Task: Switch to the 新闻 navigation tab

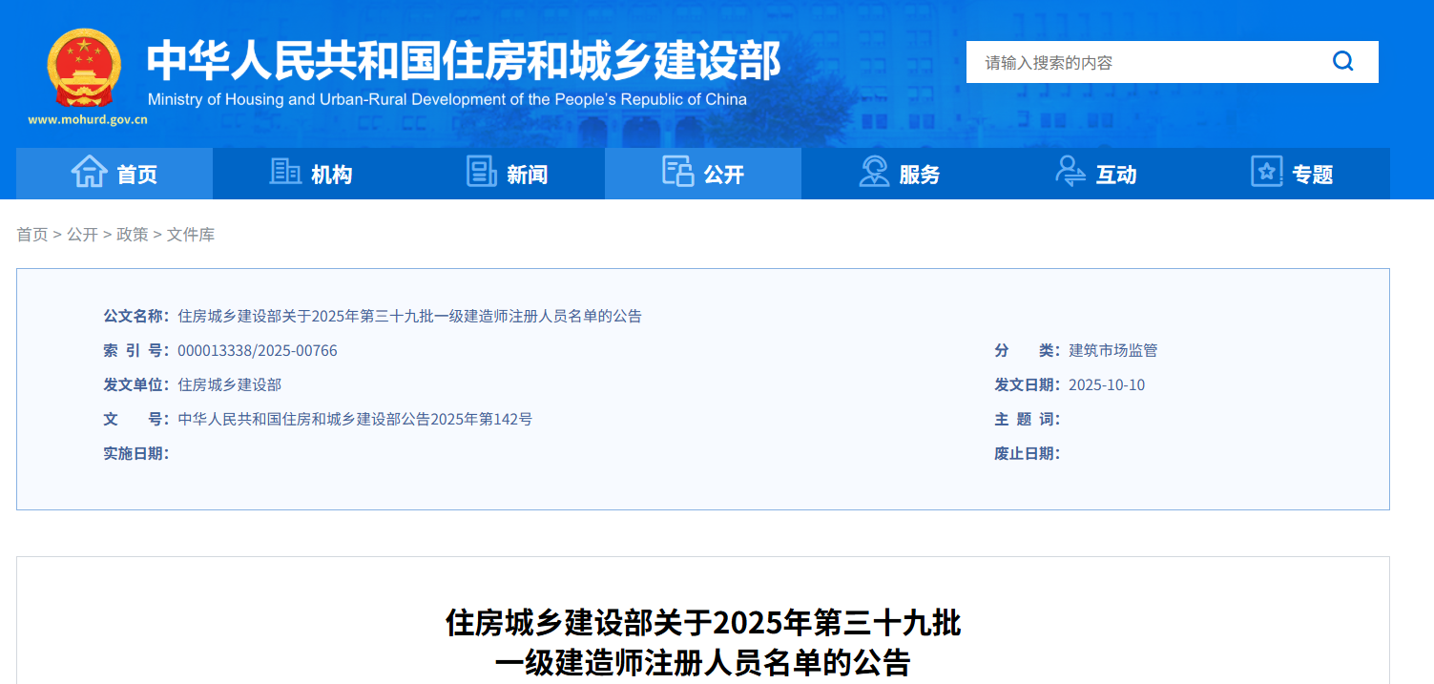Action: (527, 175)
